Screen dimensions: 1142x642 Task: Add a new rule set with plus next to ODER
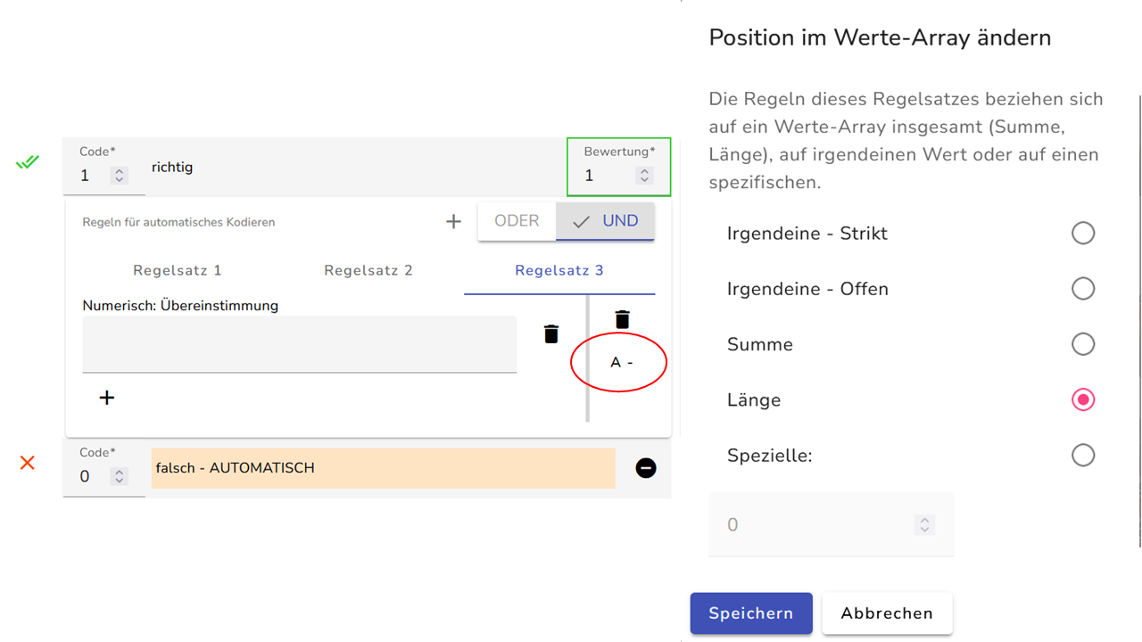click(x=453, y=221)
